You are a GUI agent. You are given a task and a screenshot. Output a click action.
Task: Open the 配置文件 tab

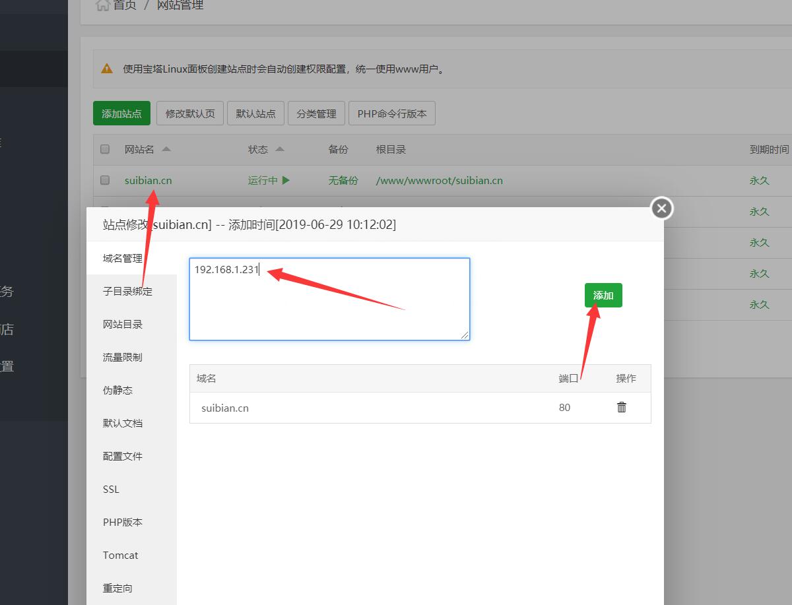131,456
